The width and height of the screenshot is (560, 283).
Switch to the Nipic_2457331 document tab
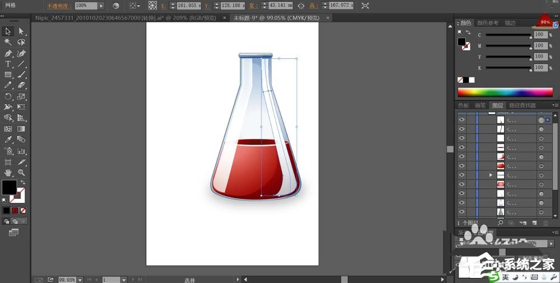125,18
